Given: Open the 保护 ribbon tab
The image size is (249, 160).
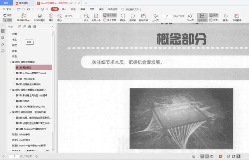Looking at the screenshot, I should (101, 9).
